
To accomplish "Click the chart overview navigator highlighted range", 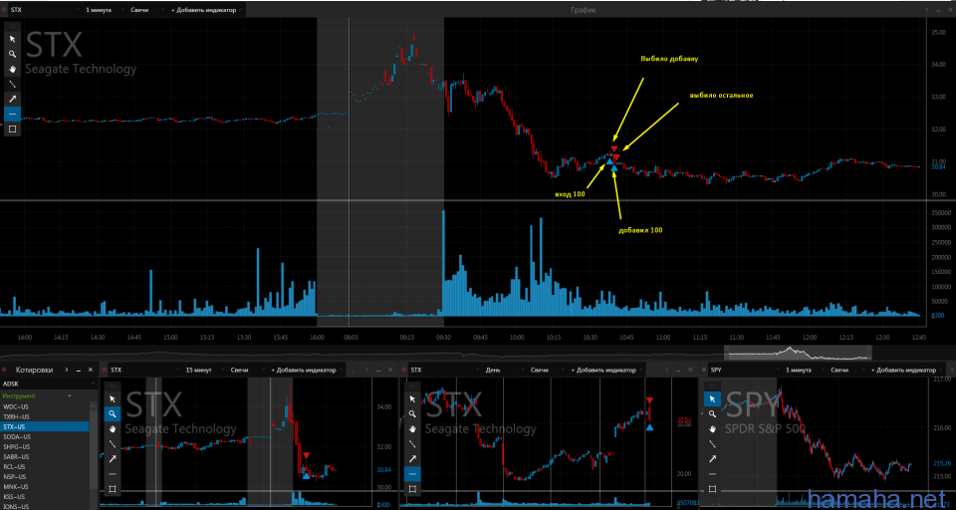I will (x=798, y=352).
